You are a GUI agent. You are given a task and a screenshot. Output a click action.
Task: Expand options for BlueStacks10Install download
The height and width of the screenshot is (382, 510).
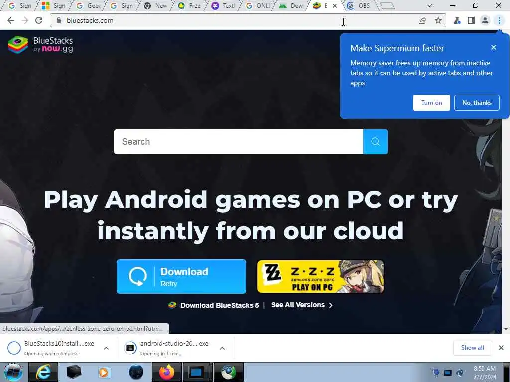pos(106,348)
